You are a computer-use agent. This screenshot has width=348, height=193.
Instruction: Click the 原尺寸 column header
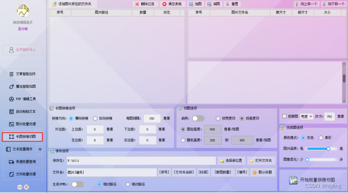tap(281, 13)
